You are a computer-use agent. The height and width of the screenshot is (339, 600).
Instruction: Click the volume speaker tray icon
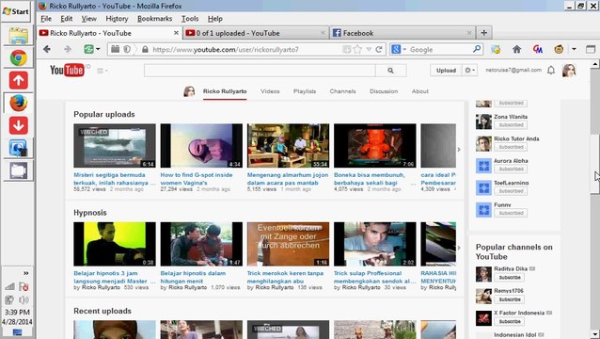tap(24, 300)
